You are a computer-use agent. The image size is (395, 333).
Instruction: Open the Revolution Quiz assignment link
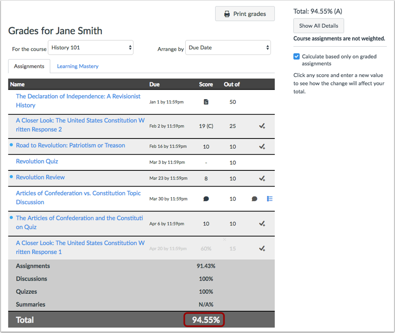point(37,161)
